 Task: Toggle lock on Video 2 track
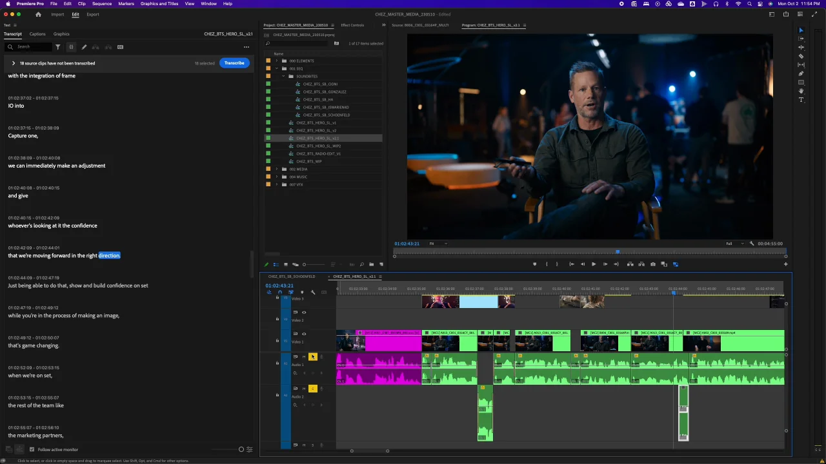(x=277, y=319)
